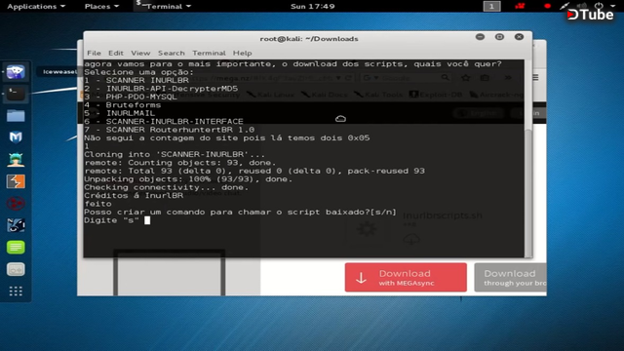This screenshot has width=624, height=351.
Task: Open the grey tweak tool dock icon
Action: tap(16, 269)
